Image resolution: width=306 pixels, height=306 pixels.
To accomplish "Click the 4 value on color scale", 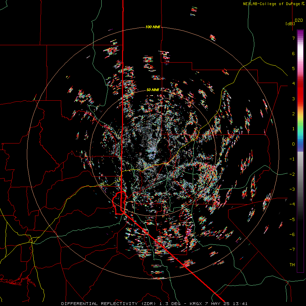I will (x=293, y=84).
